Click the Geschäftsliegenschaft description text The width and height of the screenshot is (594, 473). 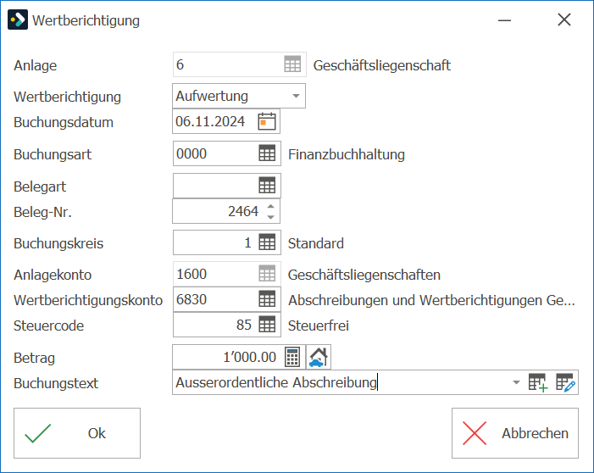click(382, 65)
